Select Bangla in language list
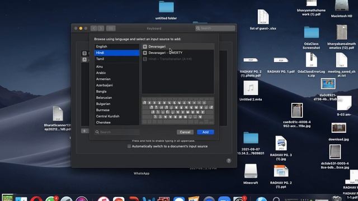This screenshot has height=201, width=358. pos(117,92)
